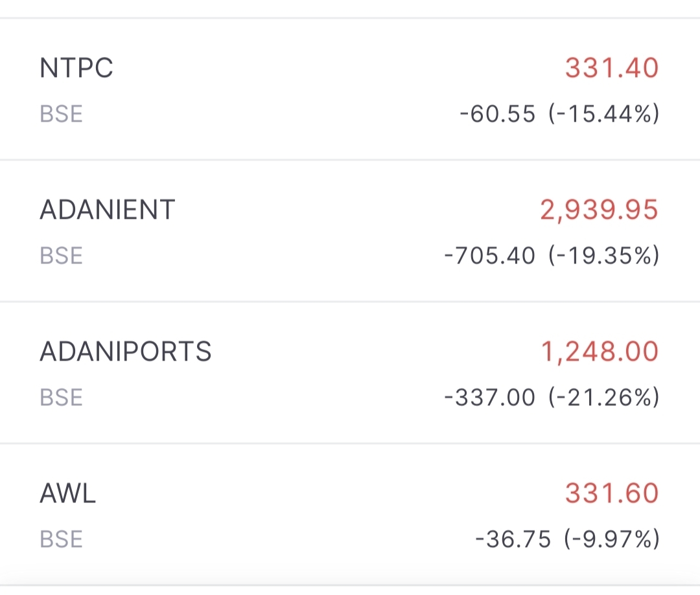Open the ADANIPORTS stock entry
Viewport: 700px width, 595px height.
coord(126,352)
